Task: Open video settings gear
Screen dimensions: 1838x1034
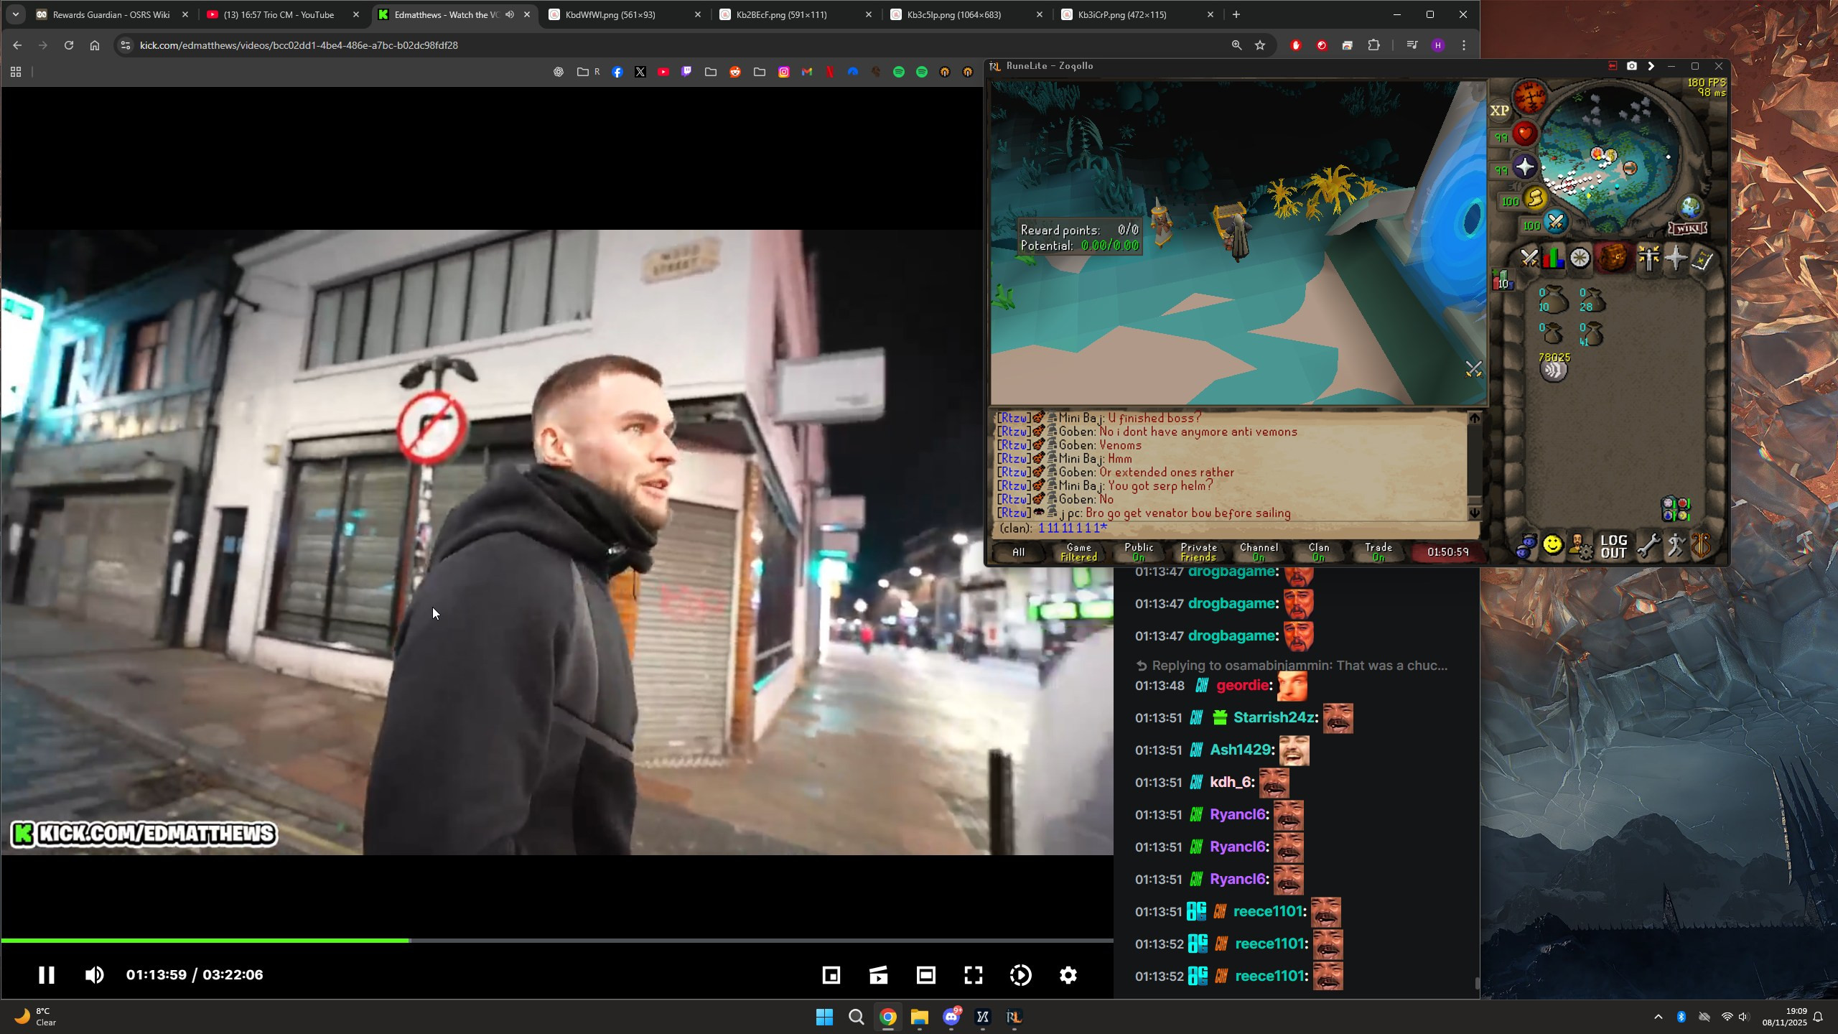Action: coord(1068,975)
